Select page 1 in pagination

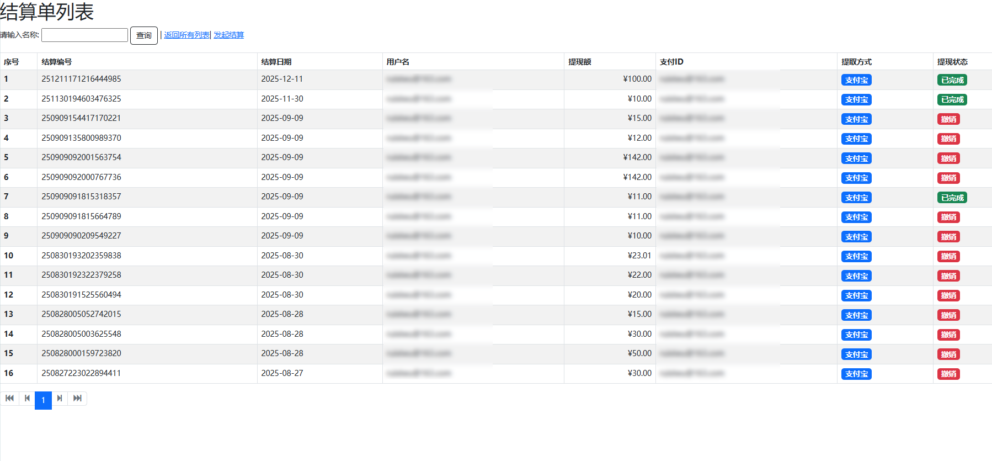(x=43, y=400)
